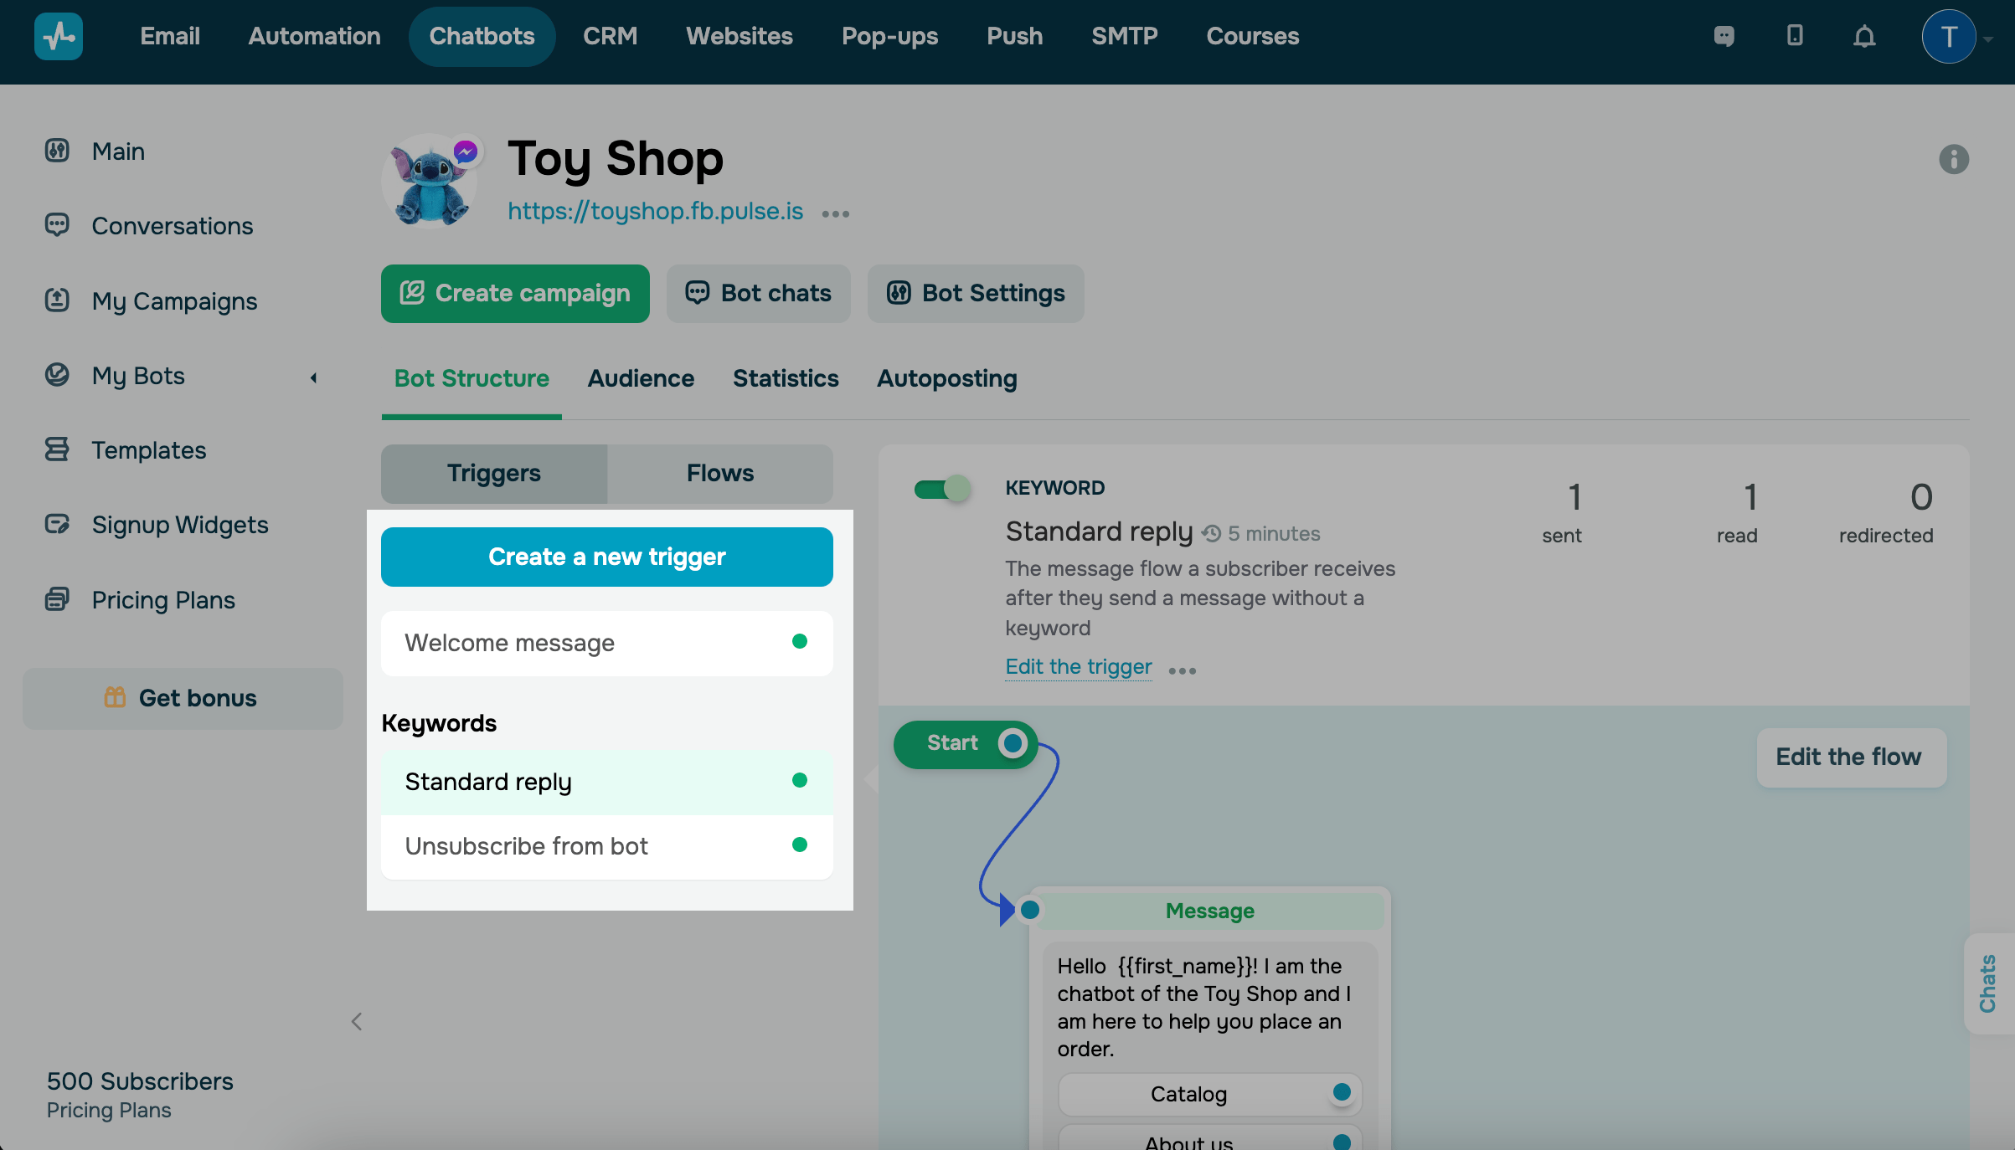Click the SendPulse logo
The image size is (2015, 1150).
click(x=58, y=36)
